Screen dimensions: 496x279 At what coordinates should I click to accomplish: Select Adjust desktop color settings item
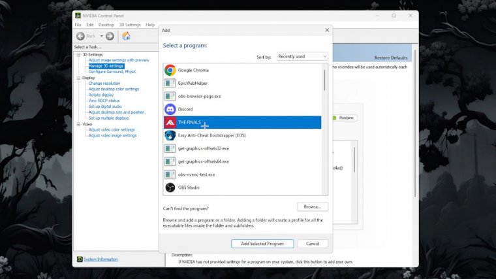coord(114,89)
